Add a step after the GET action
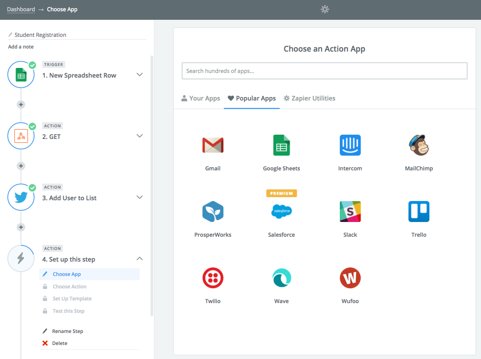The width and height of the screenshot is (481, 359). click(x=21, y=166)
